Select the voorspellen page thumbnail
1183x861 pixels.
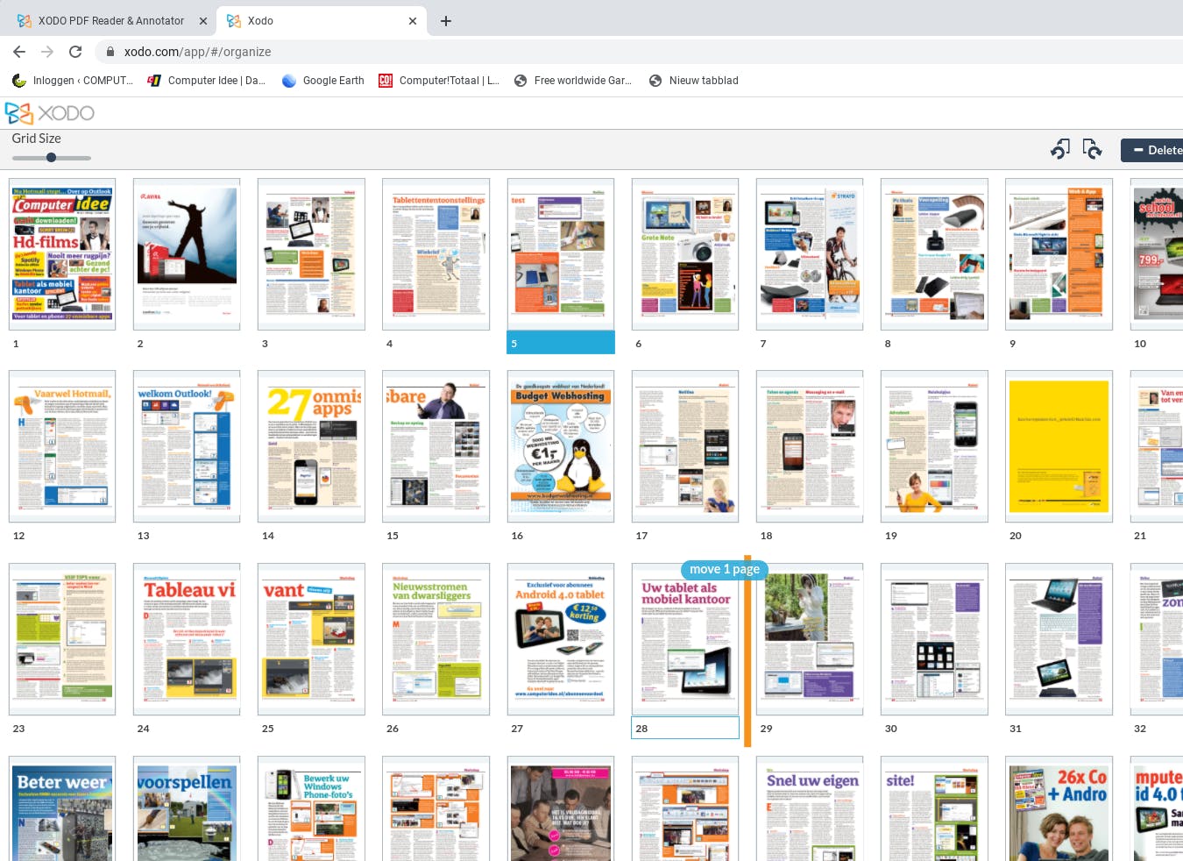click(187, 809)
